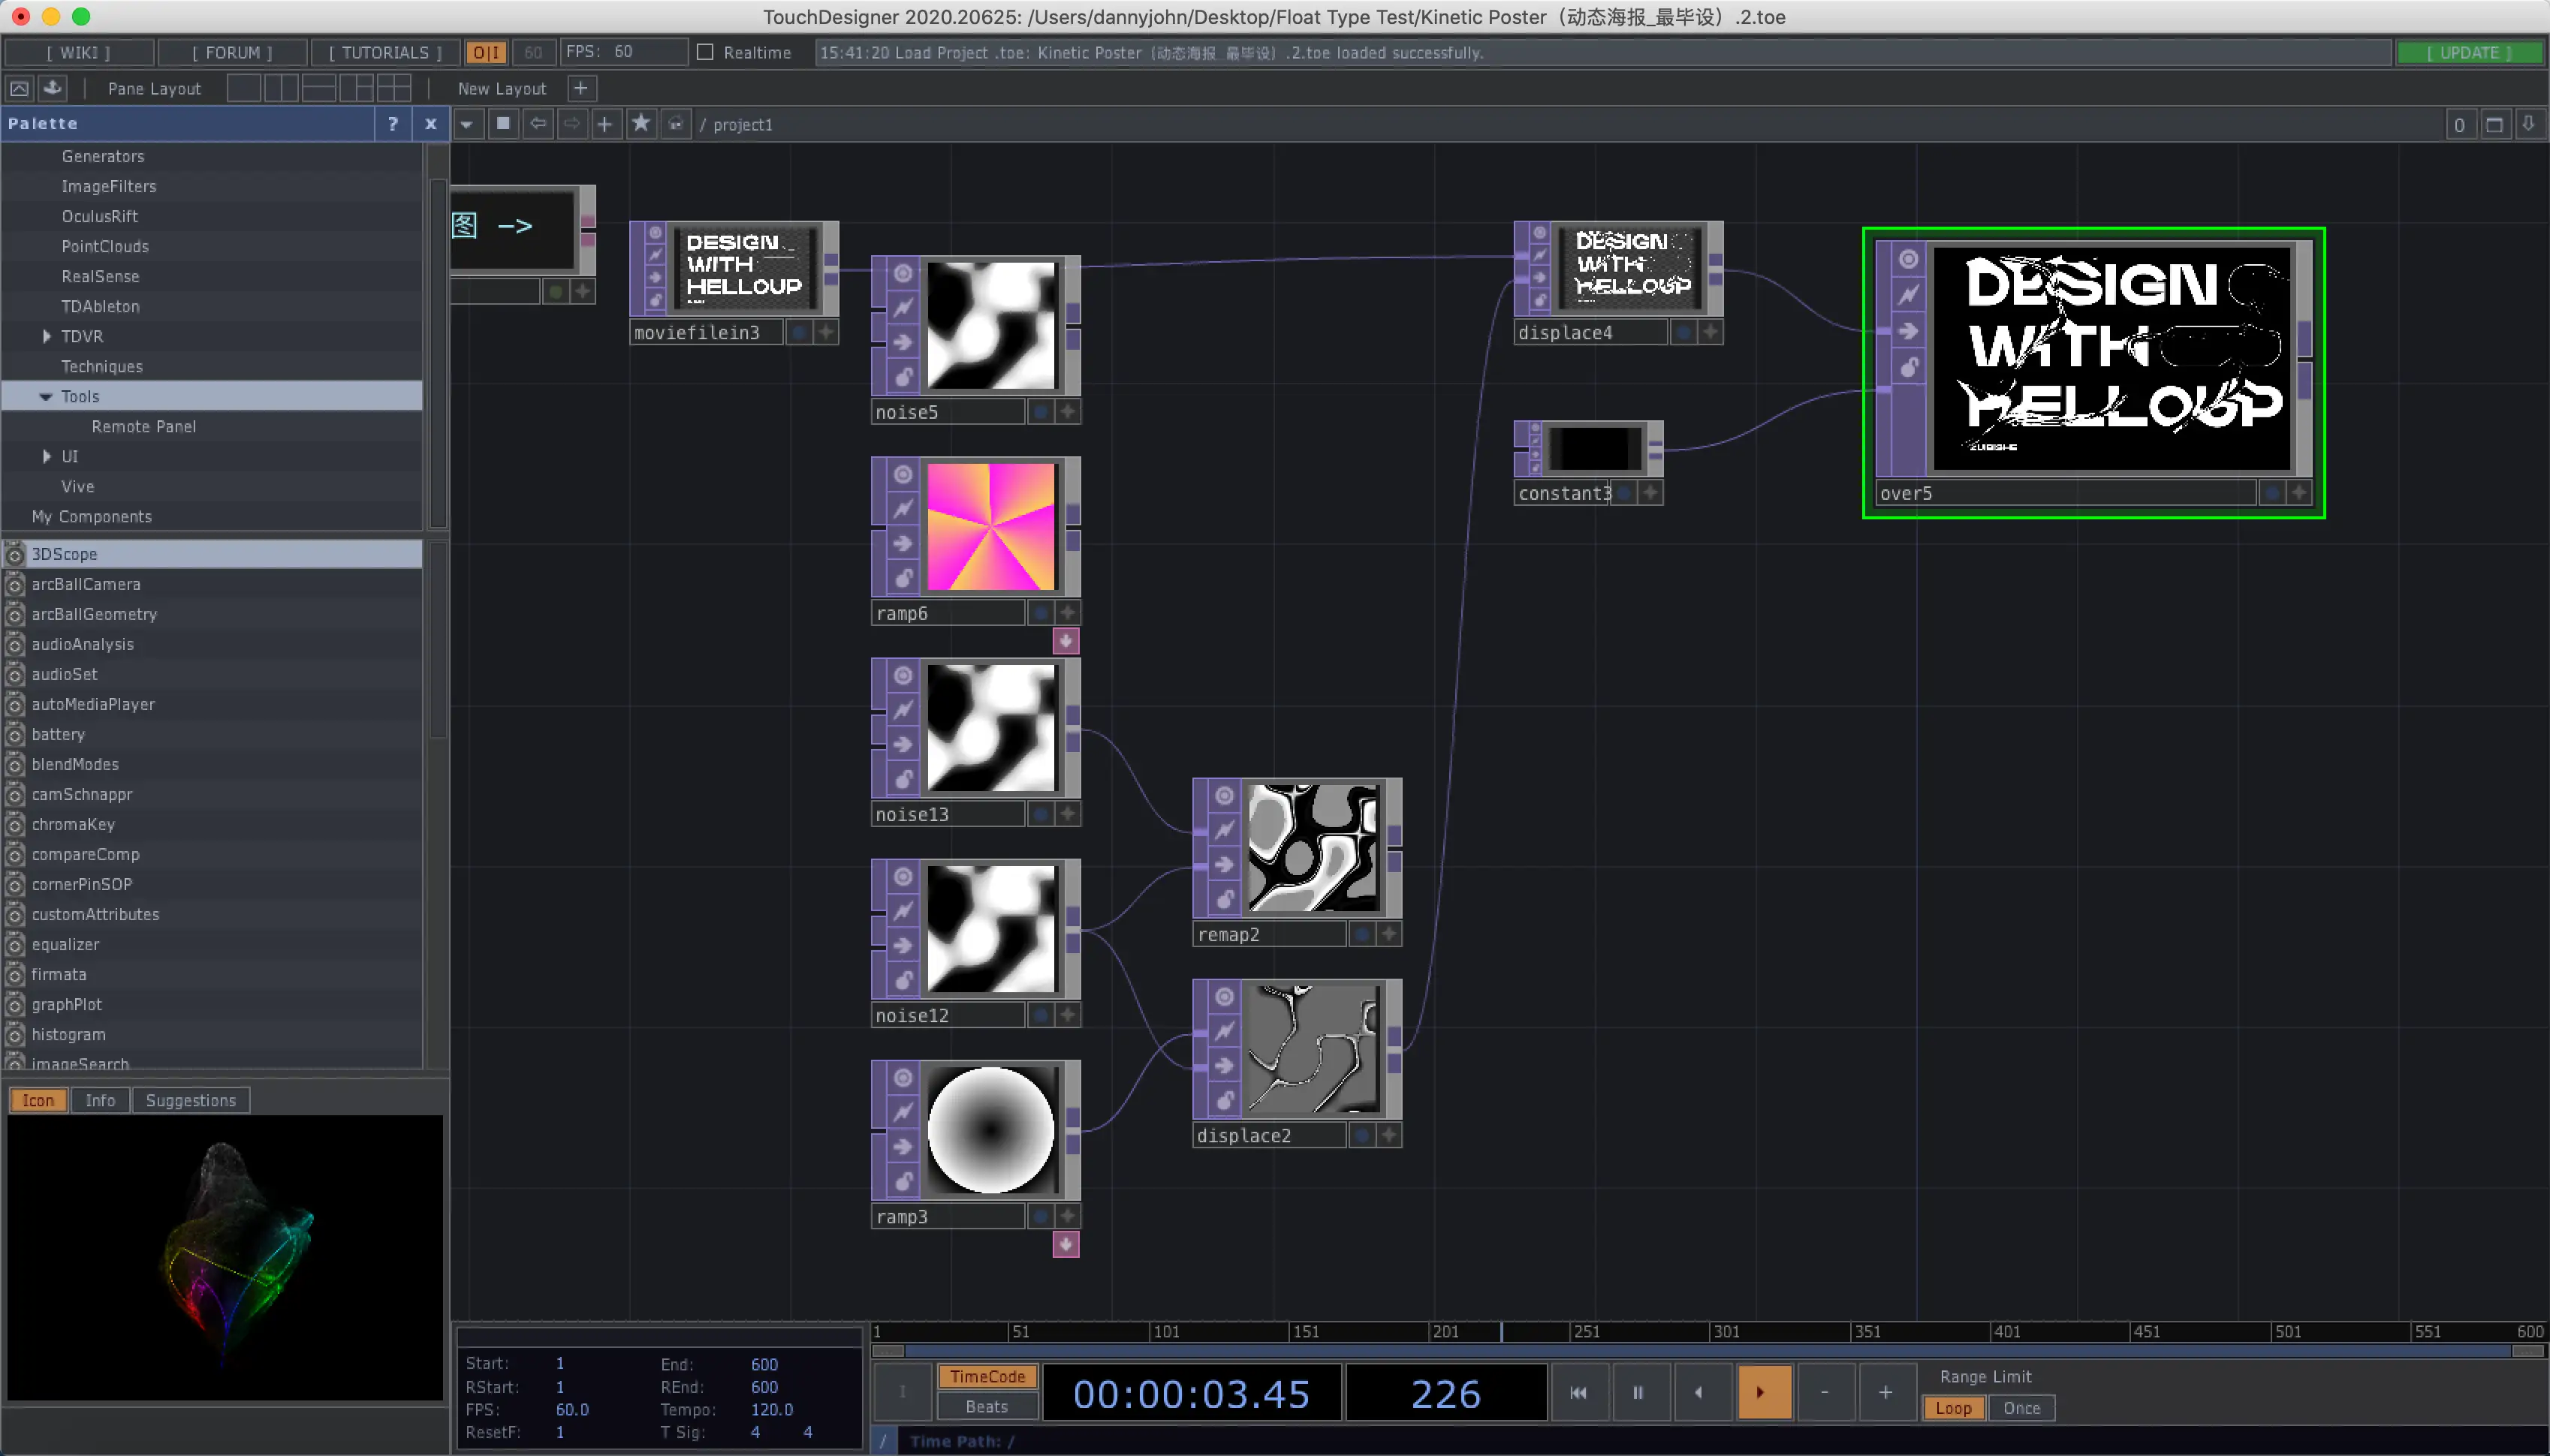Toggle the viewer flag on ramp3 node
The width and height of the screenshot is (2550, 1456).
coord(903,1077)
